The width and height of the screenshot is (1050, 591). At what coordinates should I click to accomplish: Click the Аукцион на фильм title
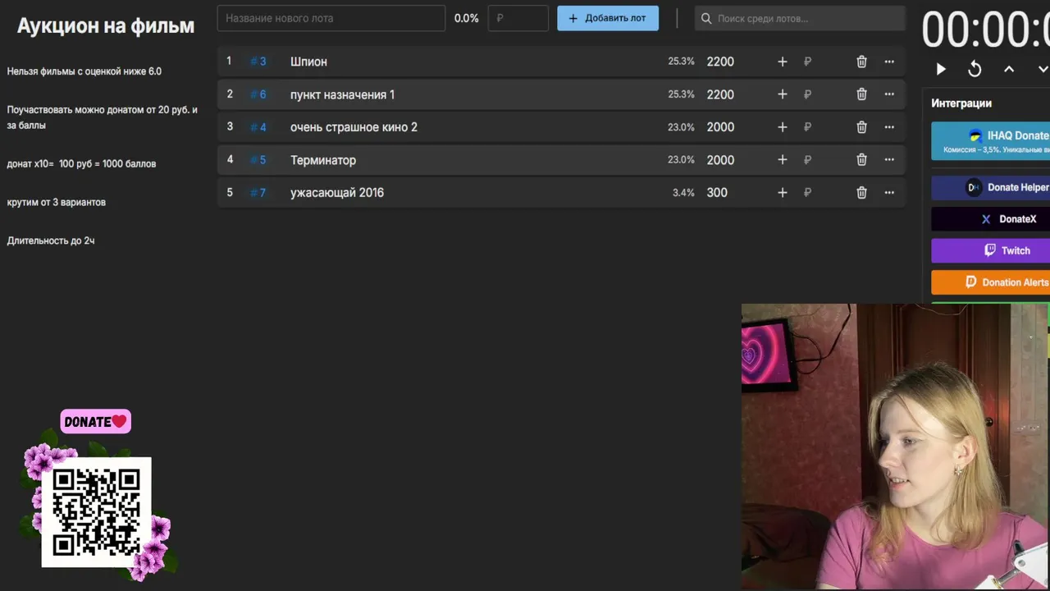pyautogui.click(x=106, y=26)
